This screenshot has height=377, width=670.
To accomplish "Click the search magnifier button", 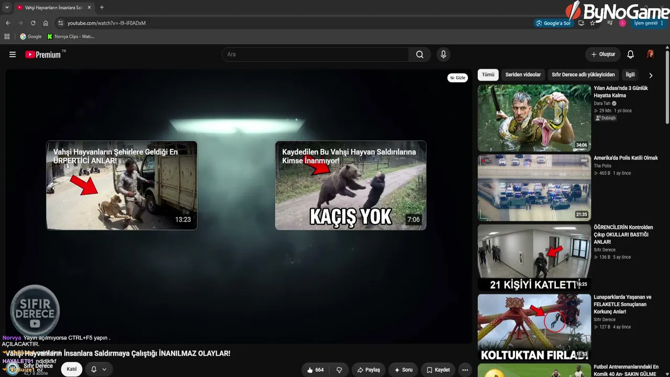I will (x=420, y=54).
